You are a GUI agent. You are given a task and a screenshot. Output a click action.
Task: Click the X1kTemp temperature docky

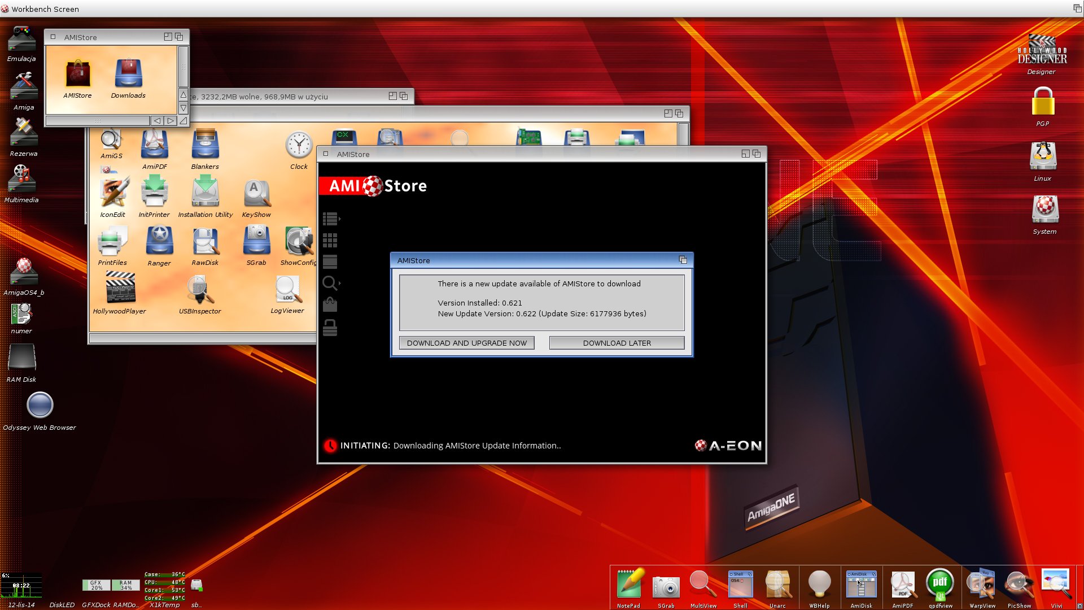click(164, 590)
